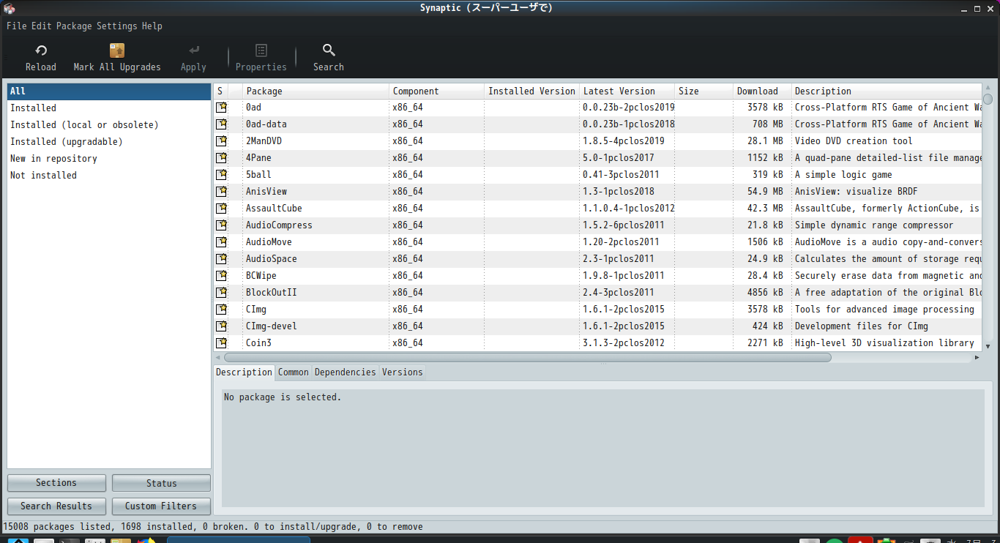Click the package list vertical scrollbar handle
The image size is (1000, 543).
pyautogui.click(x=988, y=99)
